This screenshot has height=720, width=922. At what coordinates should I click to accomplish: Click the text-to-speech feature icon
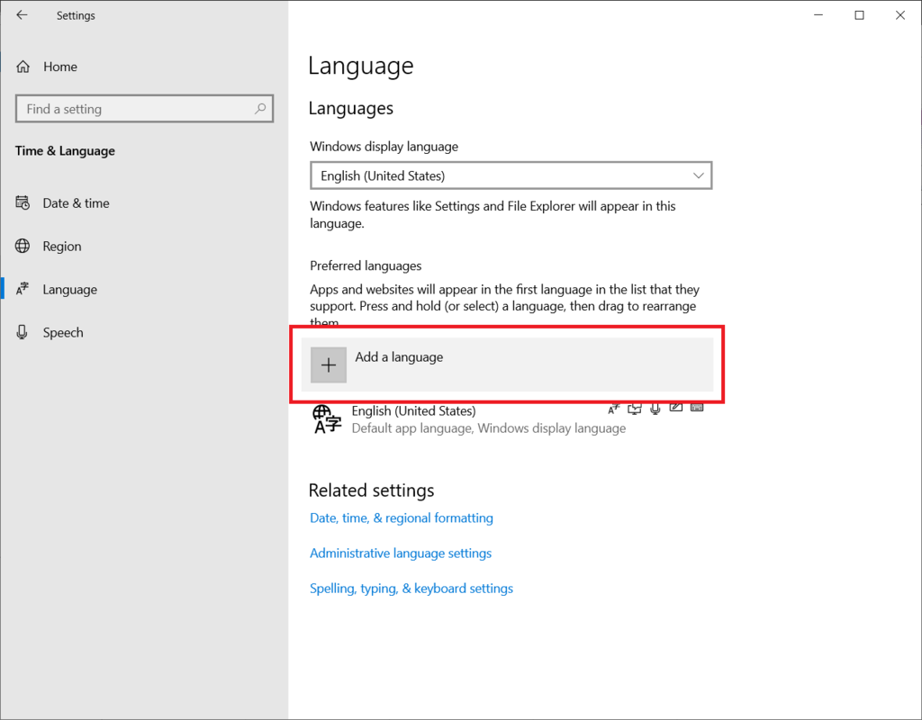point(635,409)
